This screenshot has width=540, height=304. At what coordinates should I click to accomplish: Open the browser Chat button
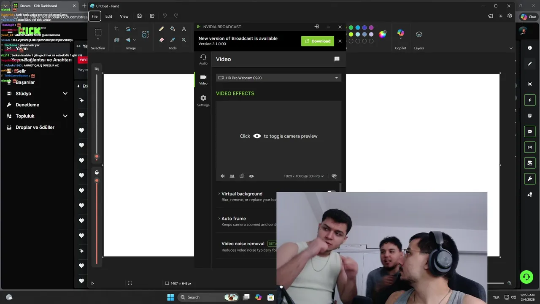(x=529, y=17)
